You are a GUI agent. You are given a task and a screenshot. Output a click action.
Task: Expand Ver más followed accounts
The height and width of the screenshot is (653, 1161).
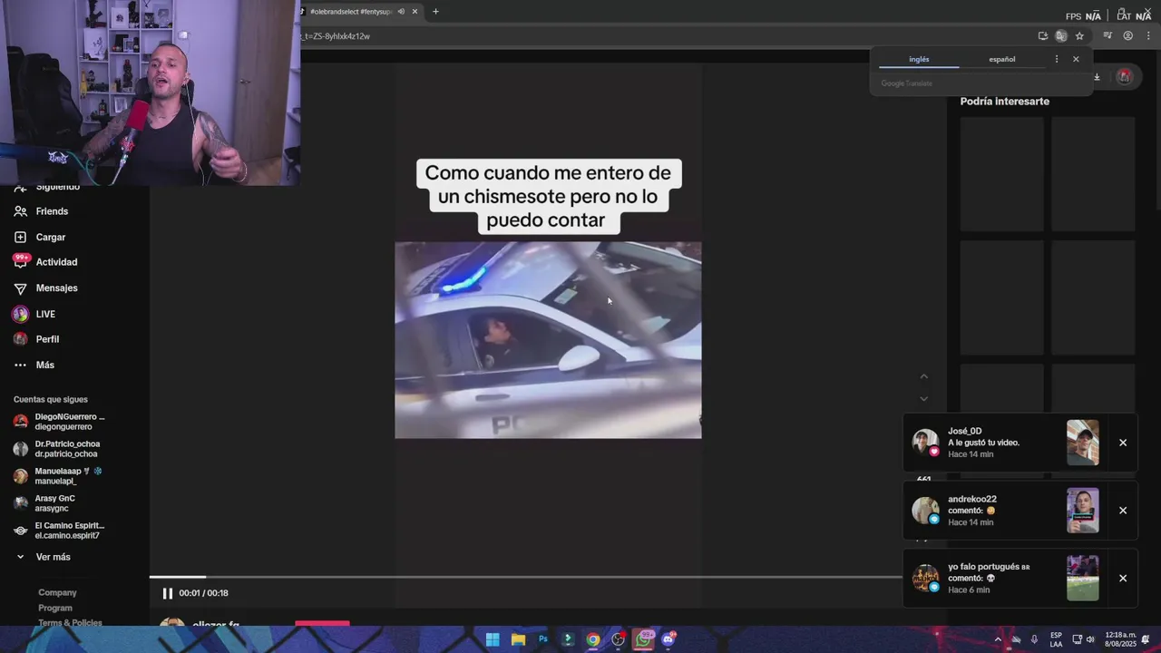click(x=43, y=557)
